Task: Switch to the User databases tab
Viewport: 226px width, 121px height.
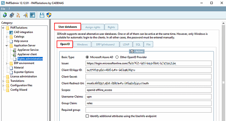Action: tap(67, 27)
